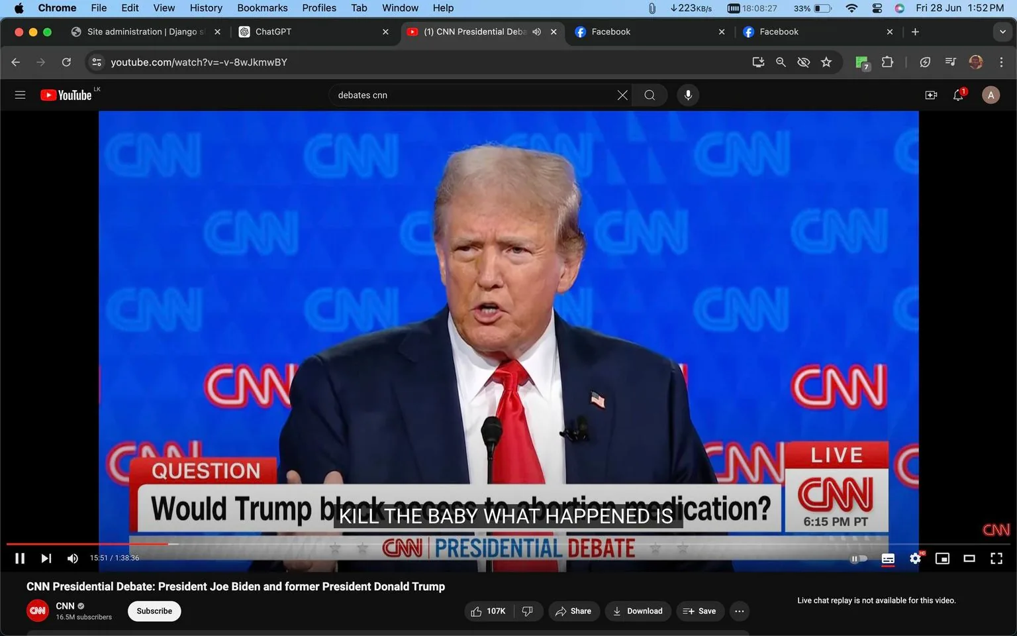
Task: Open YouTube notifications bell
Action: pyautogui.click(x=957, y=95)
